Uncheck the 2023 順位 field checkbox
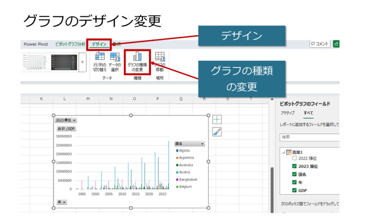Image resolution: width=385 pixels, height=216 pixels. 294,166
